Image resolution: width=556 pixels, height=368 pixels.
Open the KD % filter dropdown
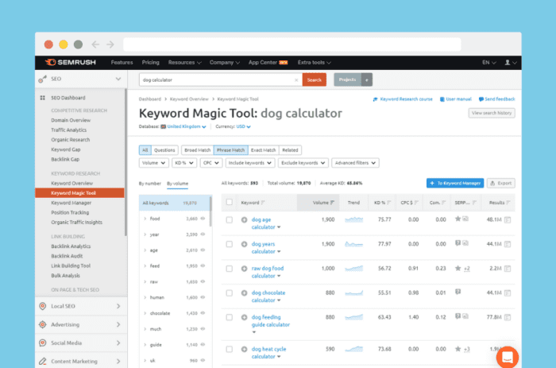(184, 163)
